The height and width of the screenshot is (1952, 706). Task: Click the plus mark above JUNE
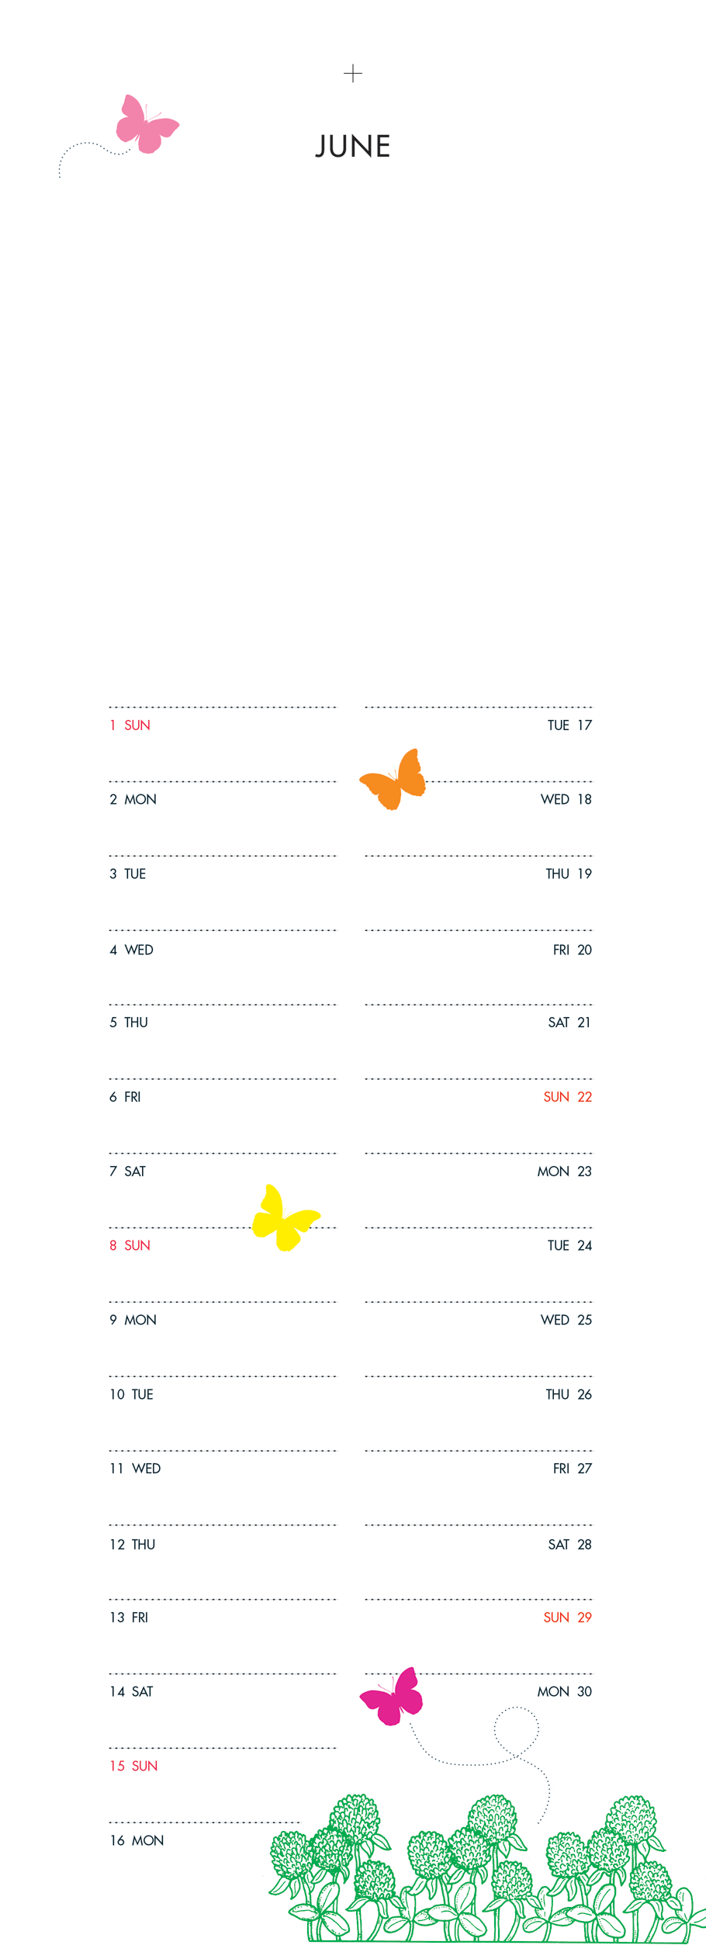[x=353, y=74]
